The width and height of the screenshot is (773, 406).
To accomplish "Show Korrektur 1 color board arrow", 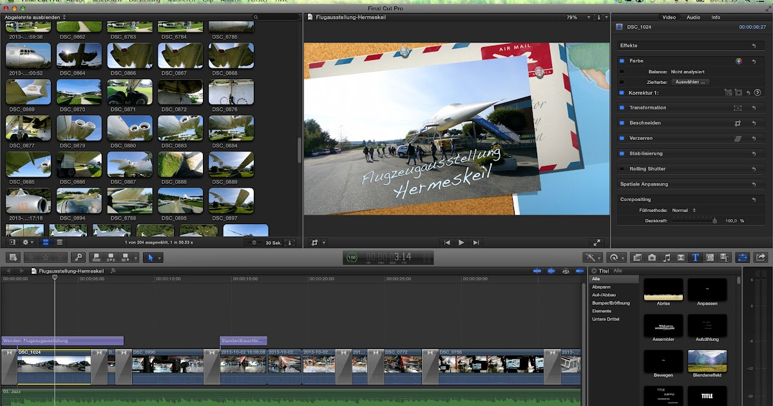I will pos(758,93).
